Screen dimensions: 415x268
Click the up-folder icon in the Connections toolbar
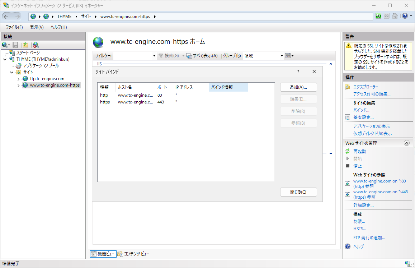tap(25, 45)
